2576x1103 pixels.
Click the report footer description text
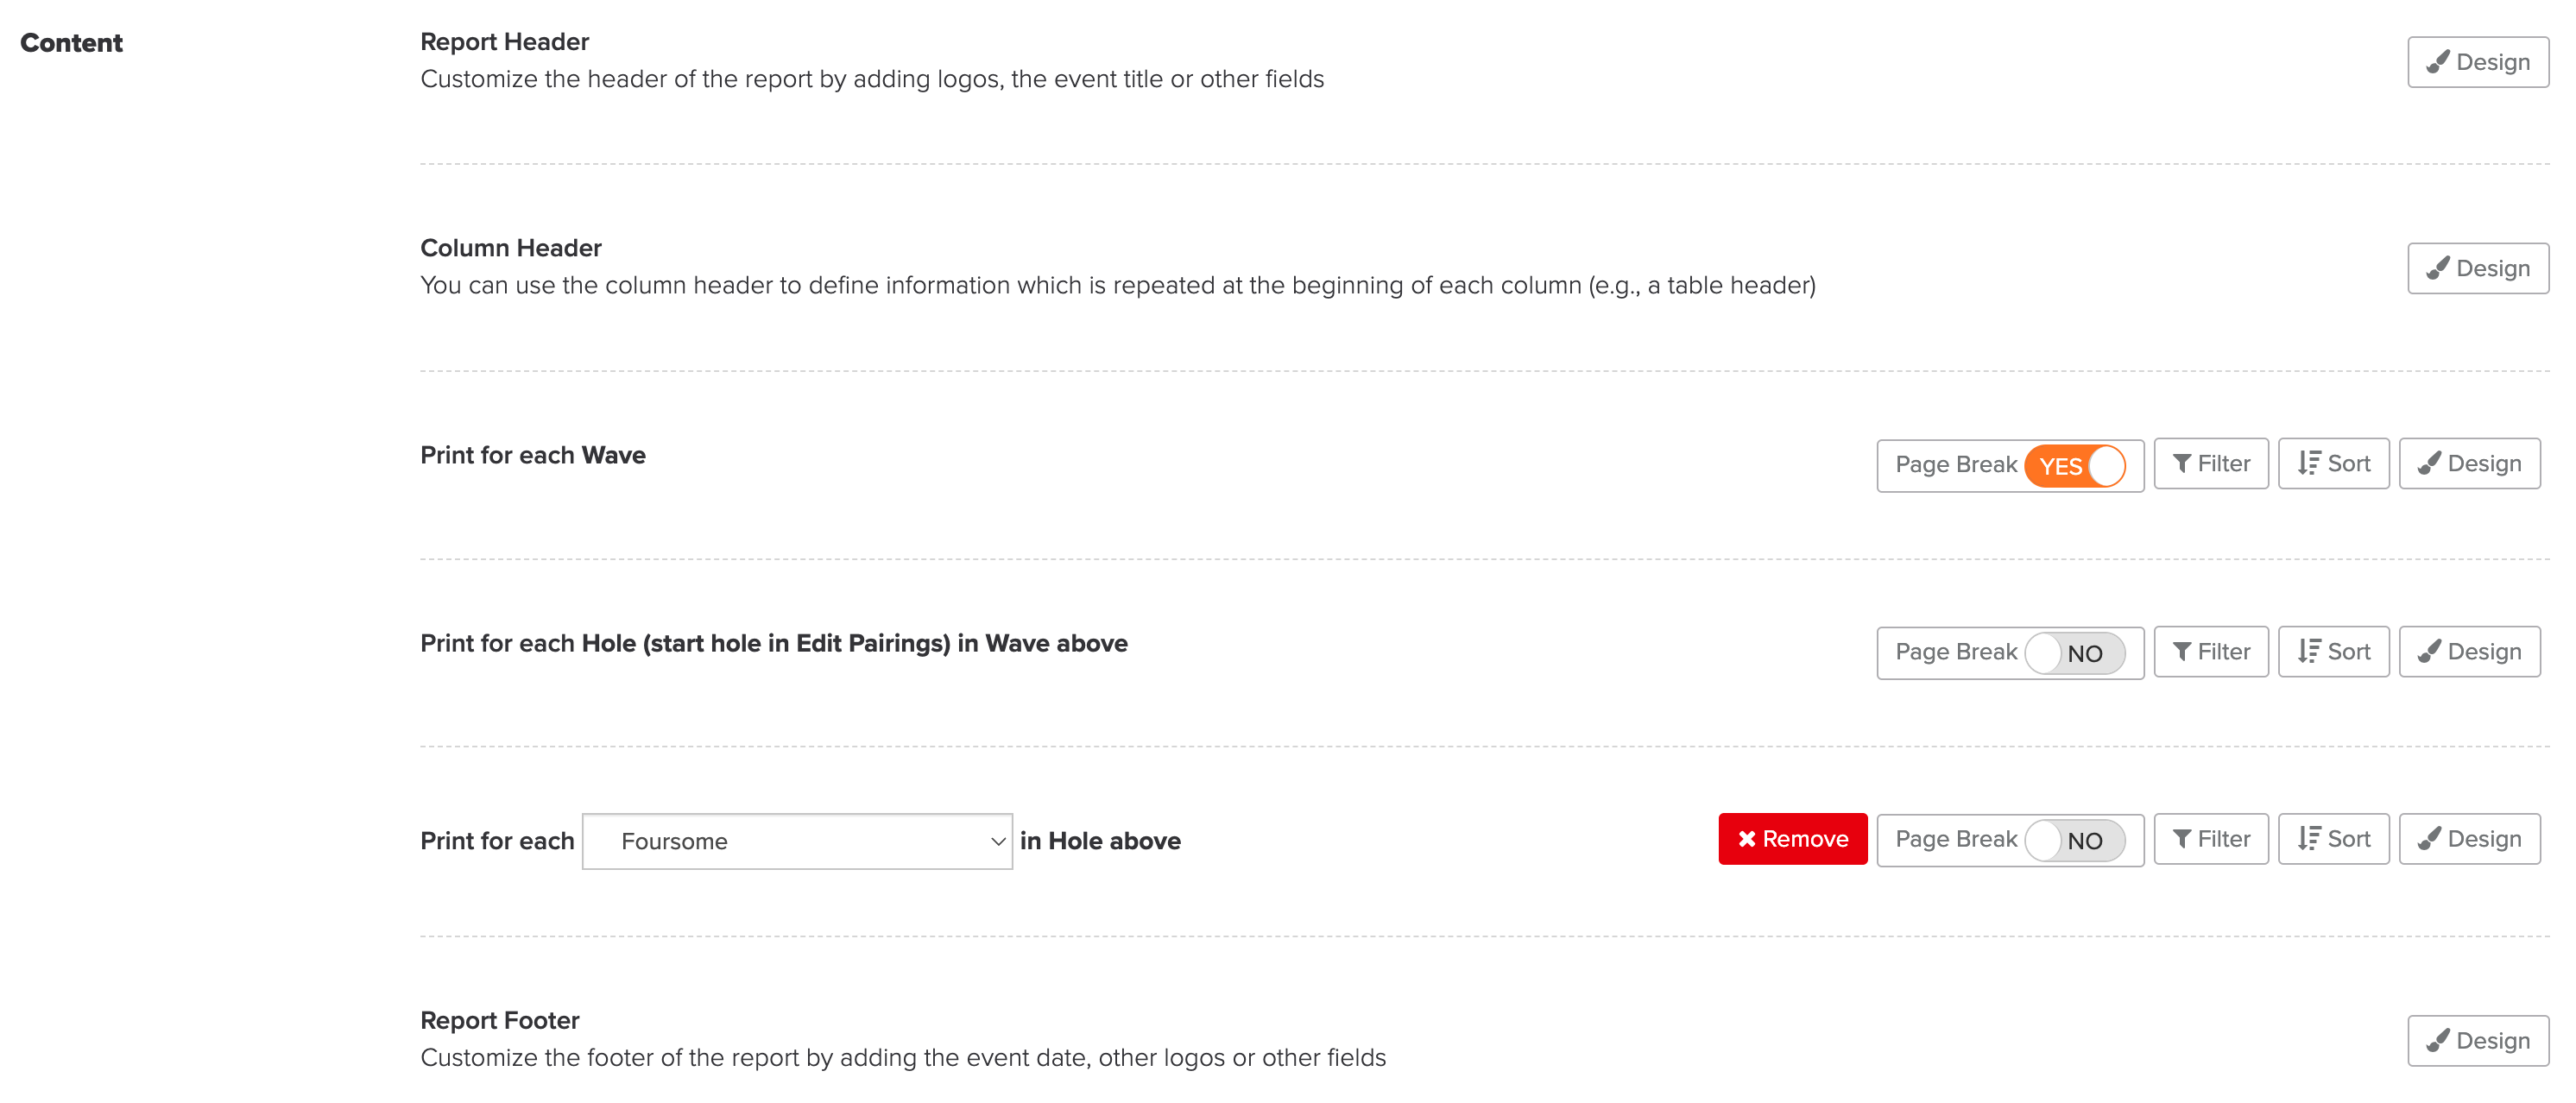902,1057
